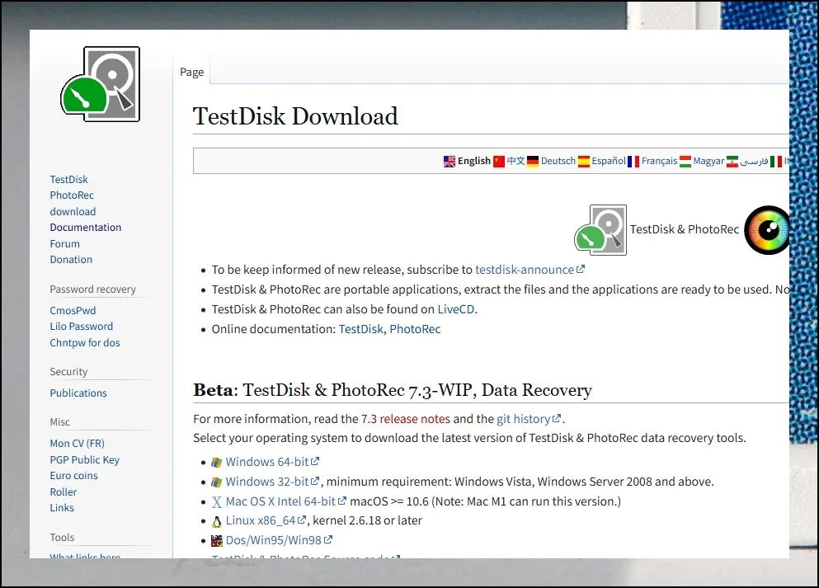Click the German flag icon
The width and height of the screenshot is (819, 588).
[534, 162]
